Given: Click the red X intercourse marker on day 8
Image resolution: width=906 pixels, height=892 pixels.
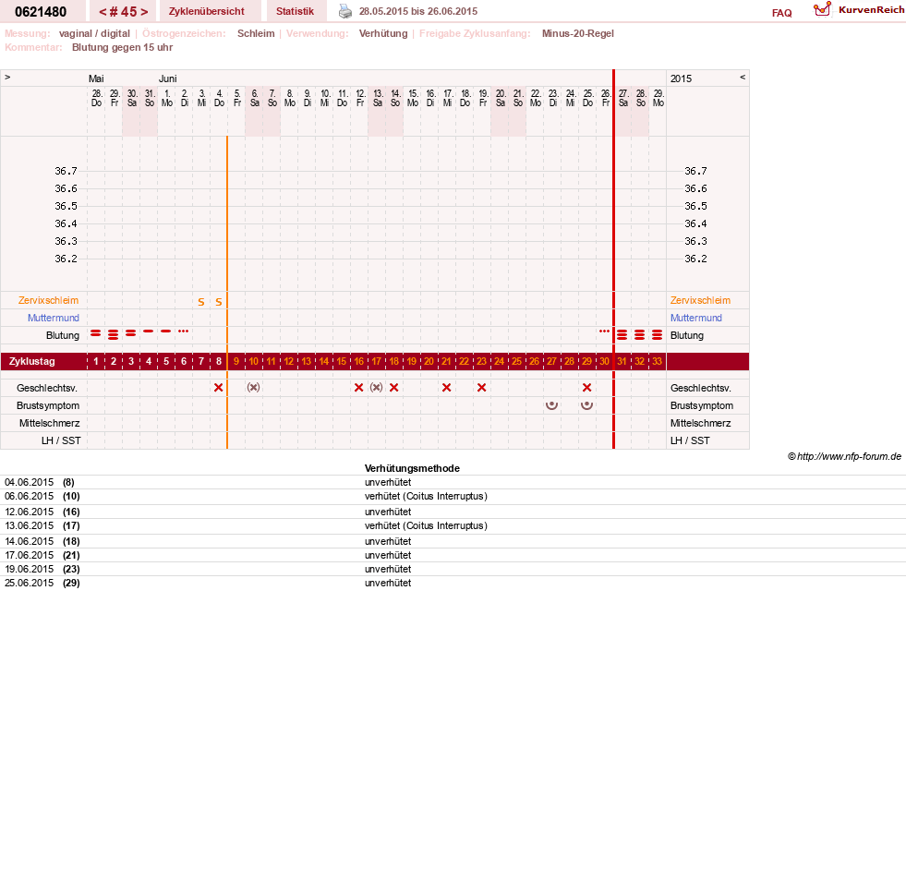Looking at the screenshot, I should [x=218, y=388].
